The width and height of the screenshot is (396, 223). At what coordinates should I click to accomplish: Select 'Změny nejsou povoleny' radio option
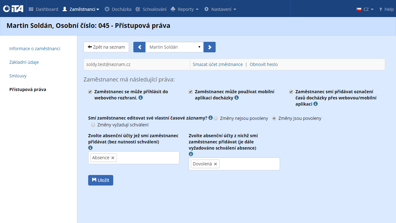[x=216, y=118]
